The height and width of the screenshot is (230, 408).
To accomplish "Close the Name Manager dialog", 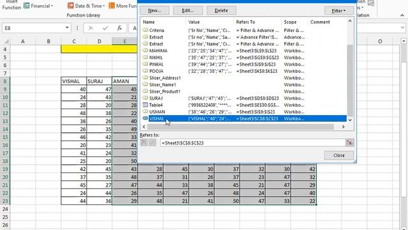I will tap(339, 155).
